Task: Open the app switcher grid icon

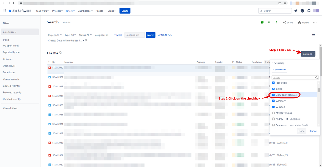Action: (5, 11)
